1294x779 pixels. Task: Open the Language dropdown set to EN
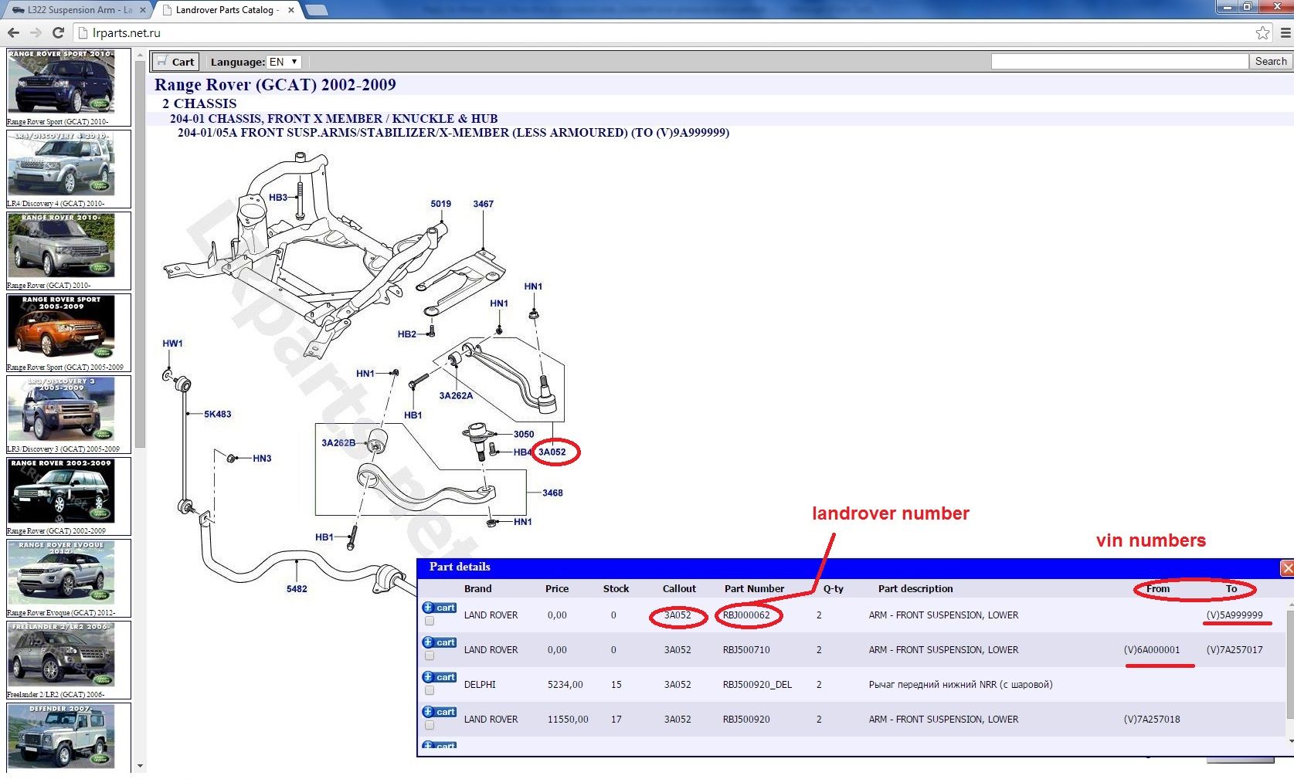click(x=283, y=62)
